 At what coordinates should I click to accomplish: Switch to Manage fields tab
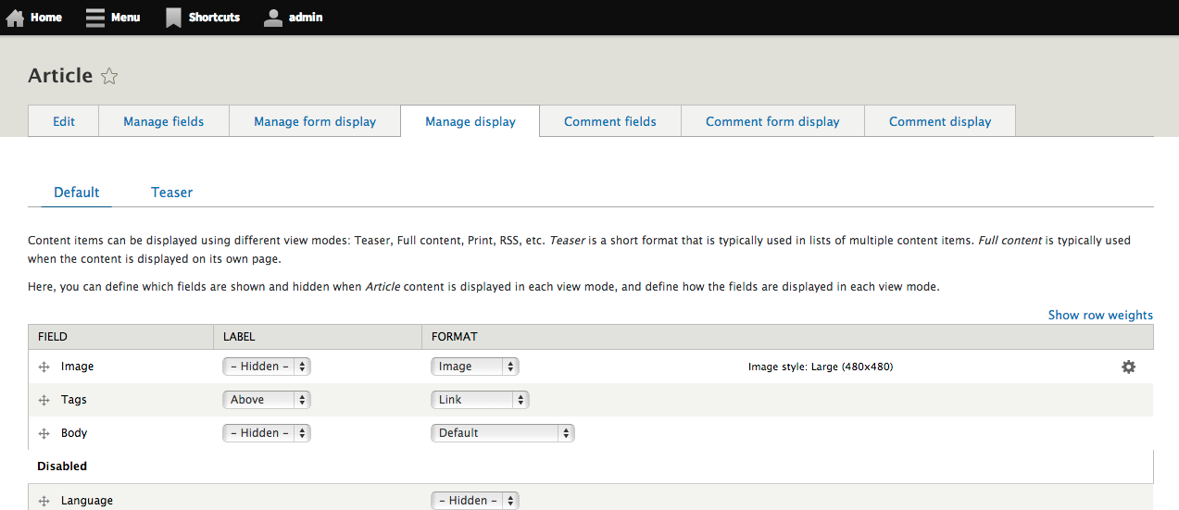[163, 121]
